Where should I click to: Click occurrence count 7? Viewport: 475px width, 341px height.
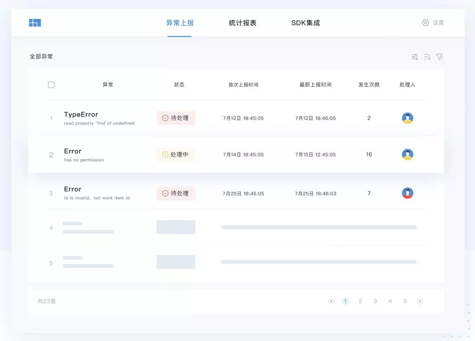(369, 193)
